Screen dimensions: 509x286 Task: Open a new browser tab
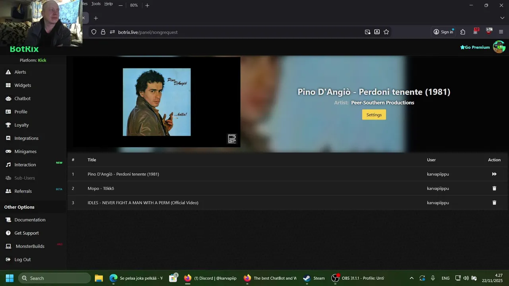click(95, 18)
